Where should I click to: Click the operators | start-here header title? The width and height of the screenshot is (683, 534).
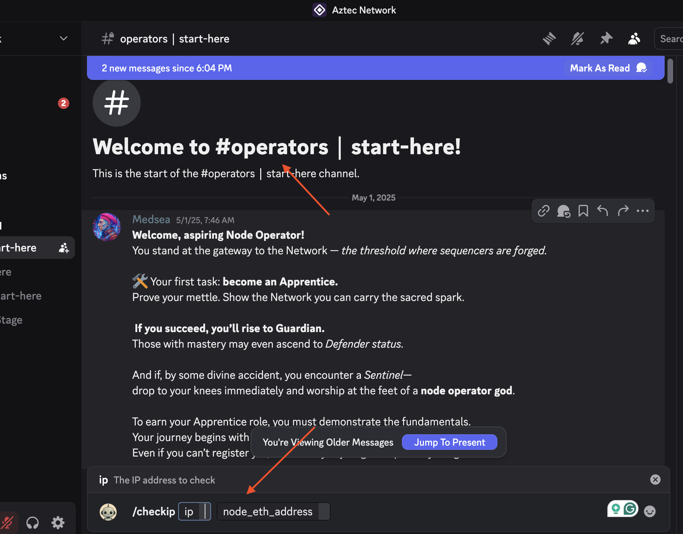(175, 39)
